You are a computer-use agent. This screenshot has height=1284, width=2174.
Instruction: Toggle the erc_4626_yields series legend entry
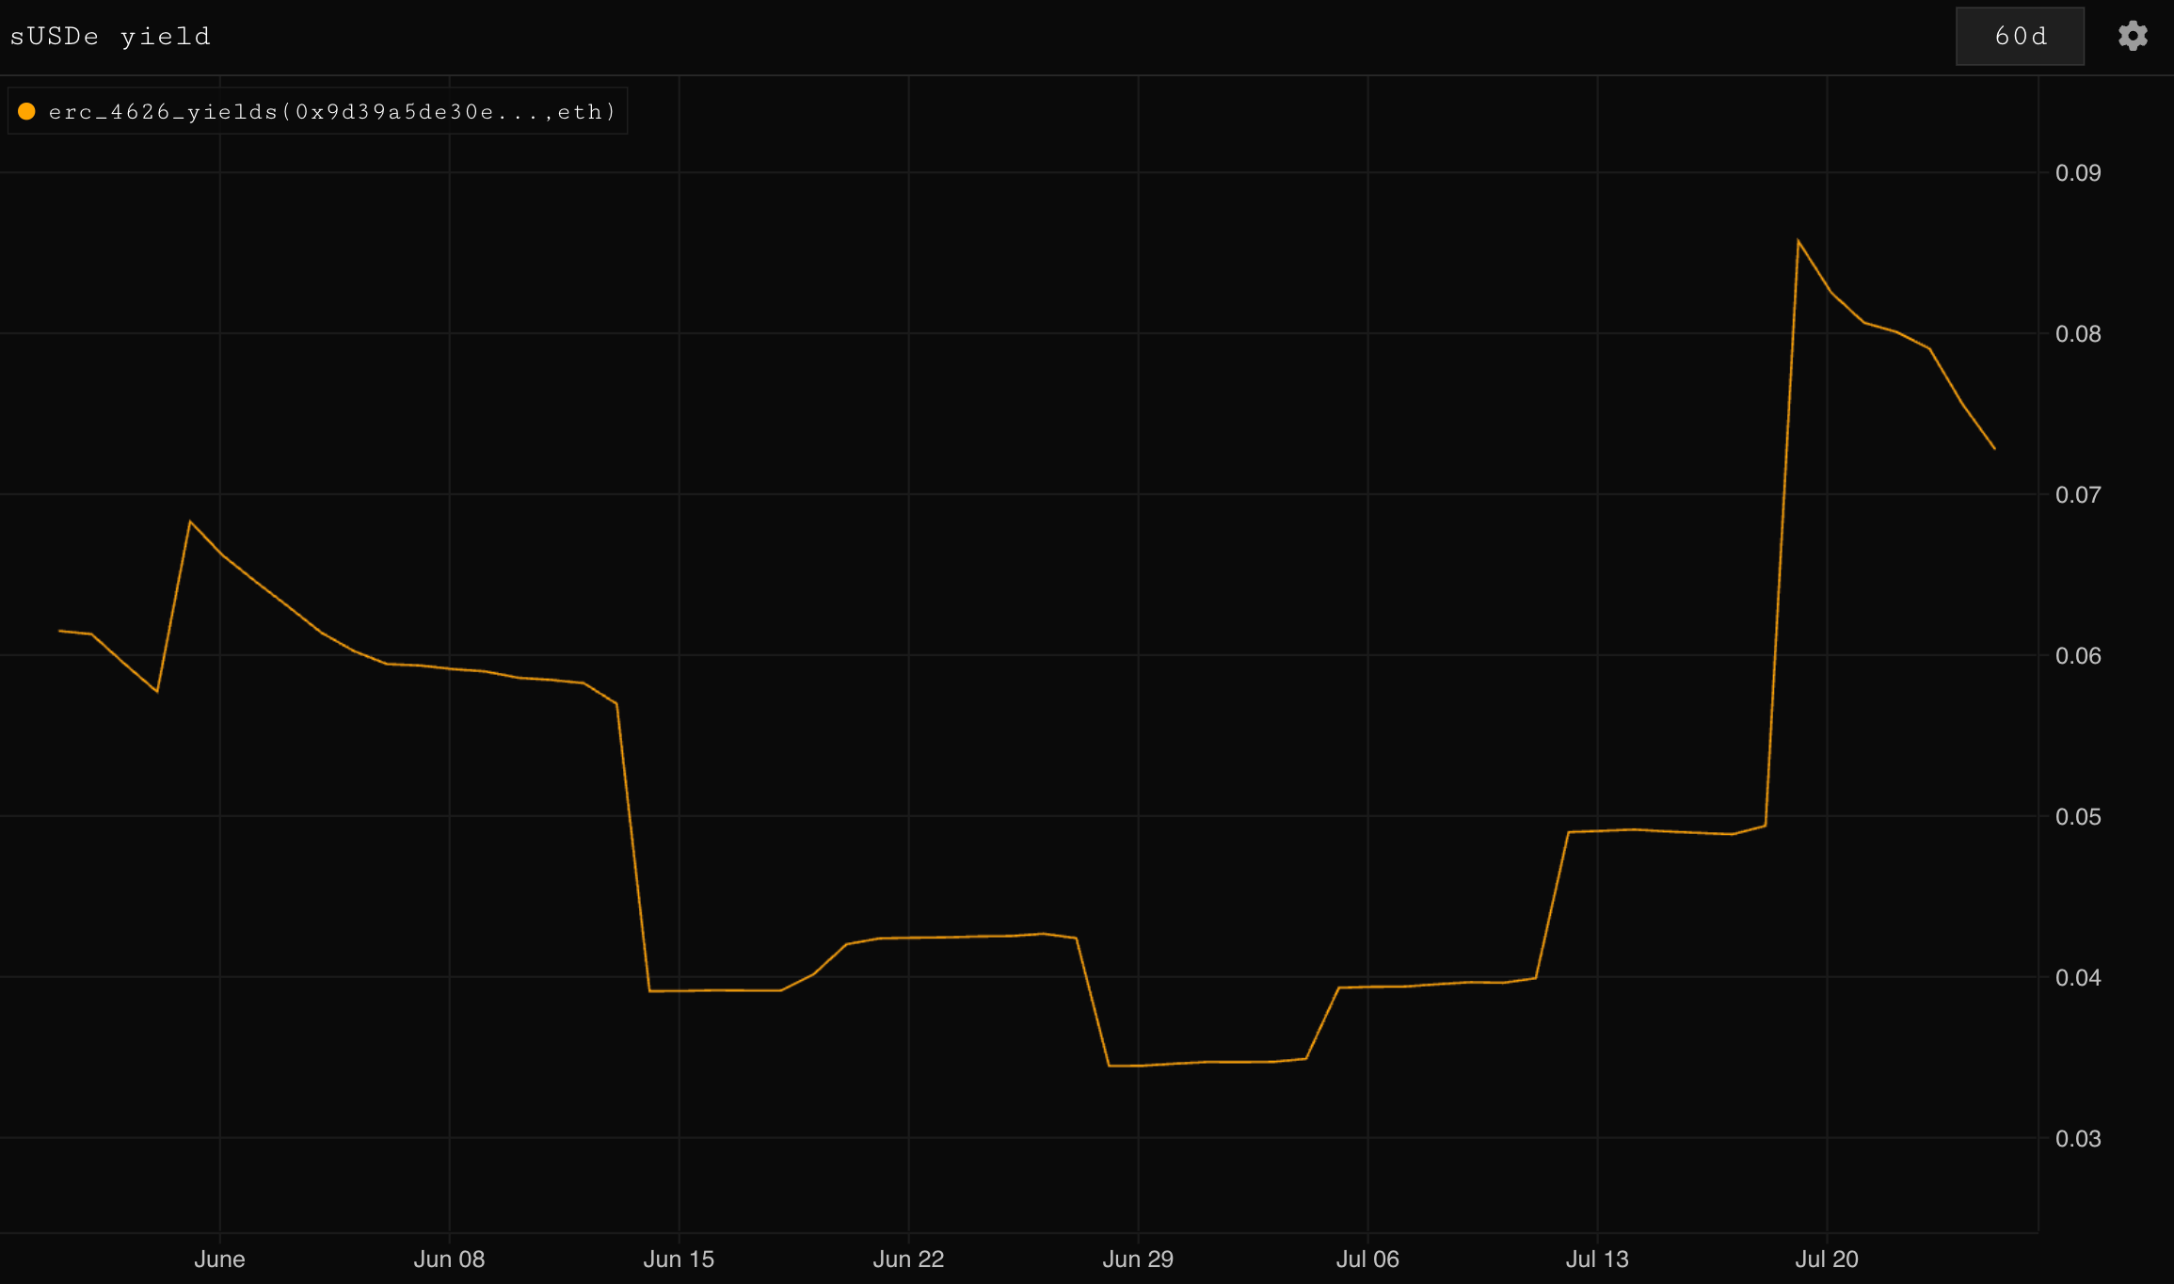coord(331,112)
